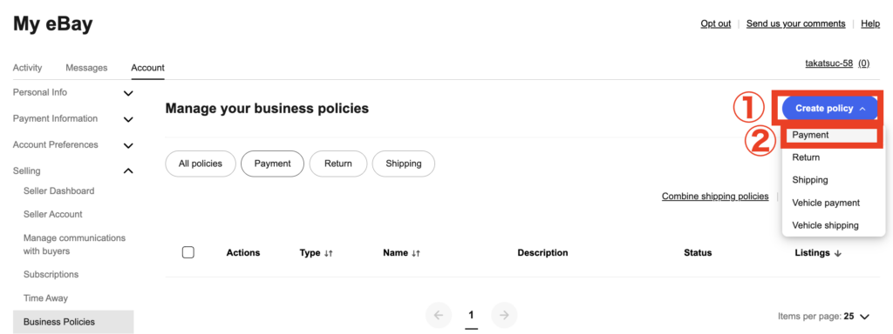The width and height of the screenshot is (893, 334).
Task: Sort the table by Type
Action: coord(316,253)
